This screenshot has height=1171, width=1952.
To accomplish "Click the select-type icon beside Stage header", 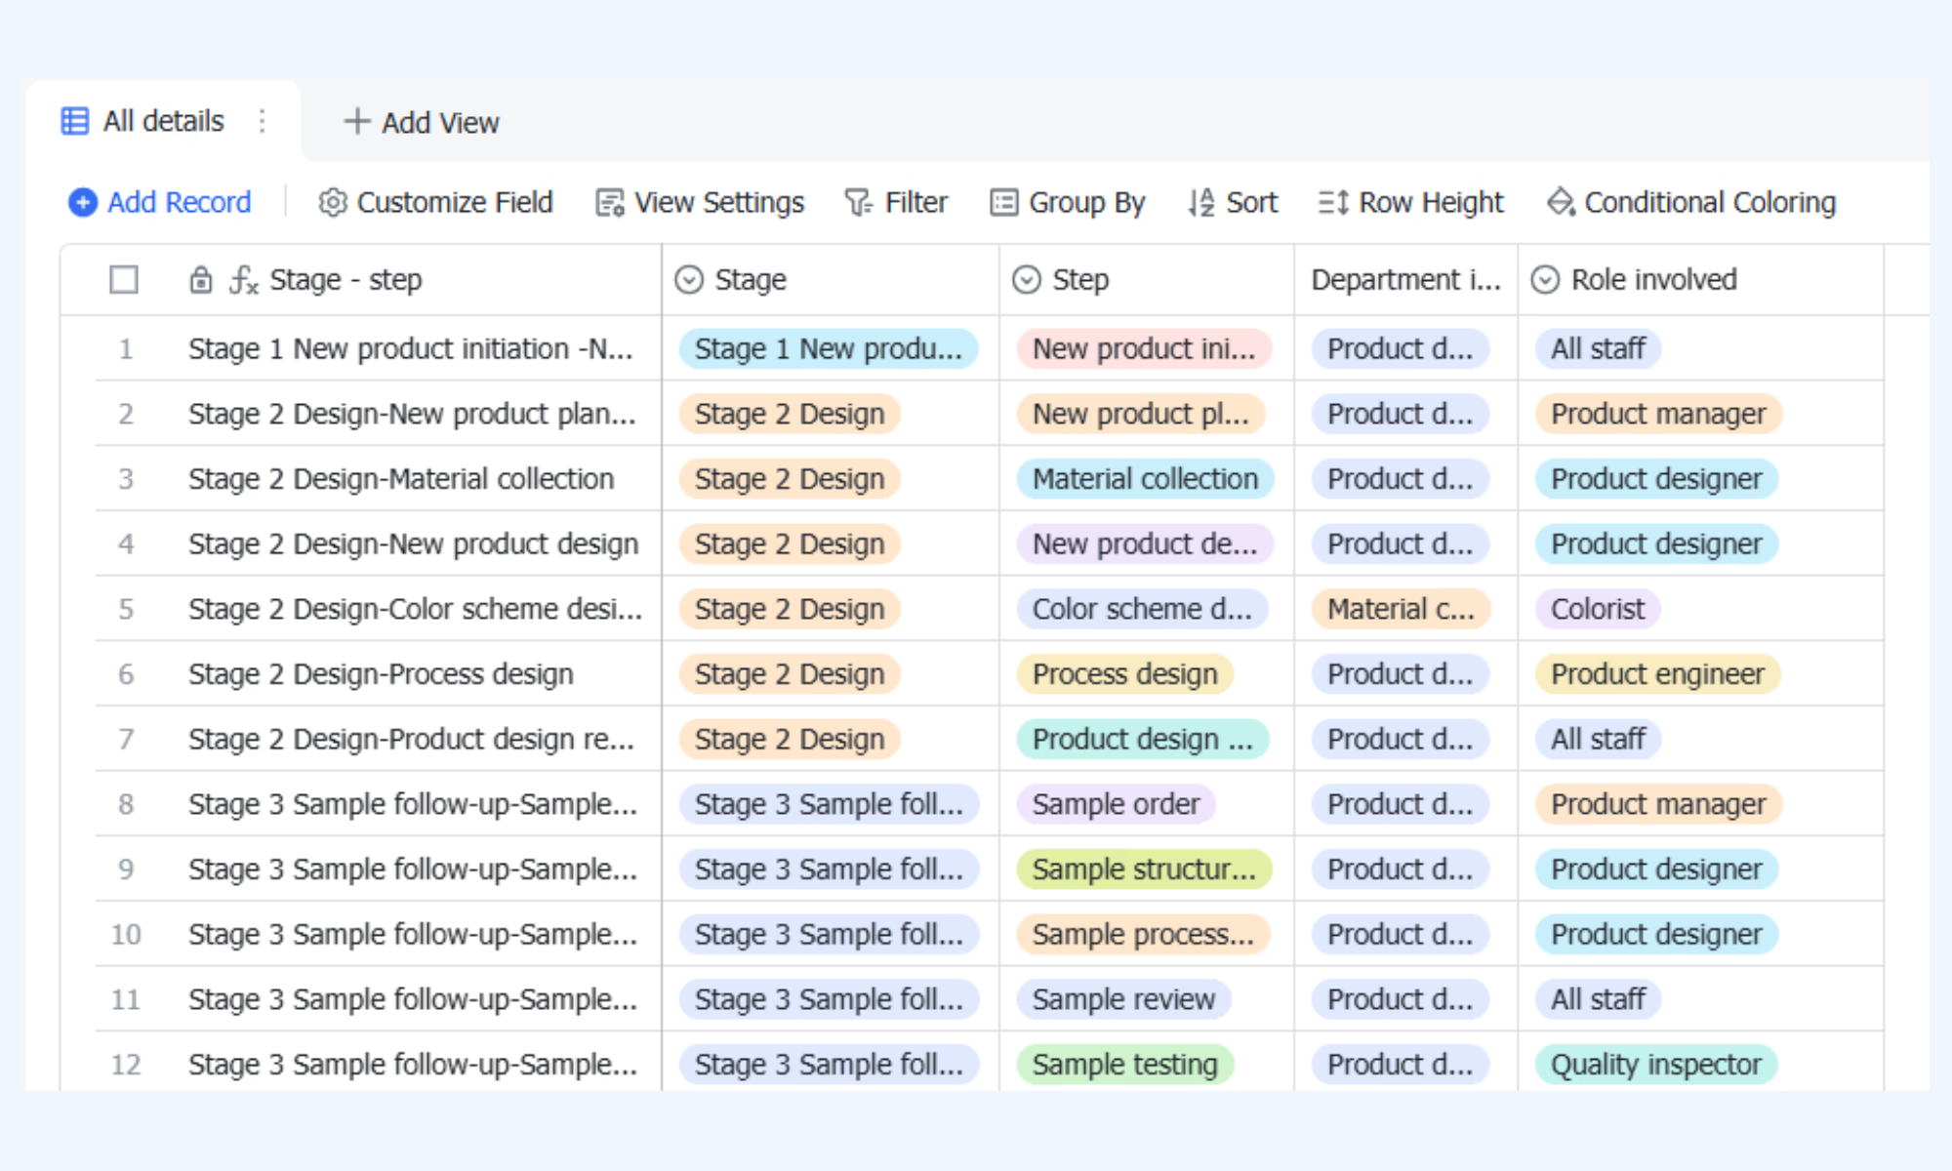I will click(x=689, y=280).
